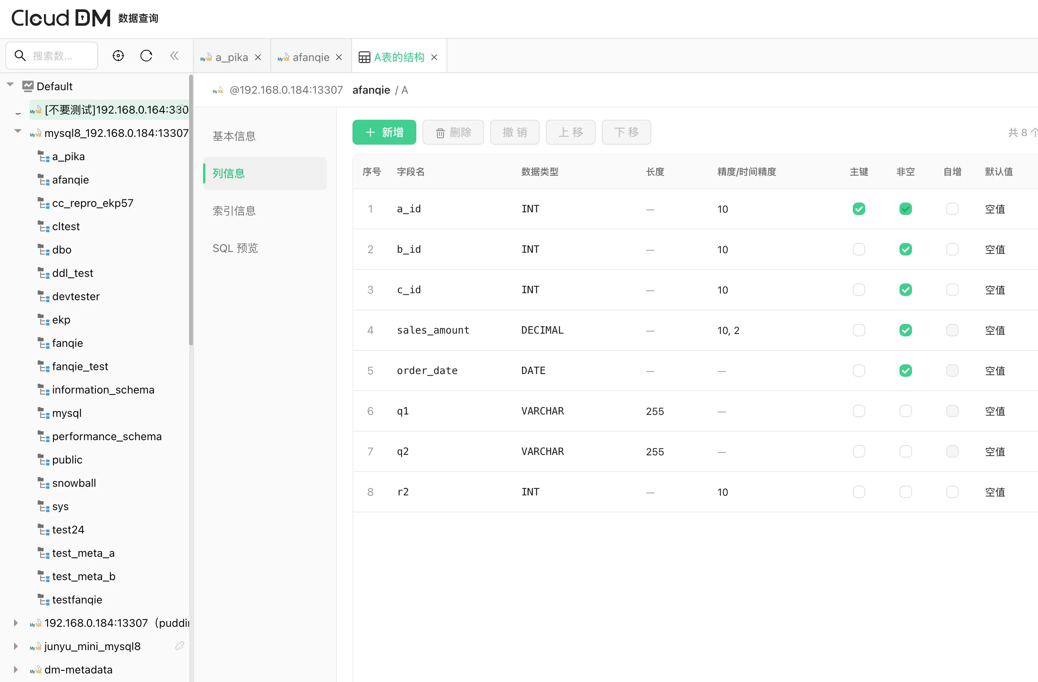Enable primary key checkbox for q2
The height and width of the screenshot is (682, 1038).
[x=859, y=451]
